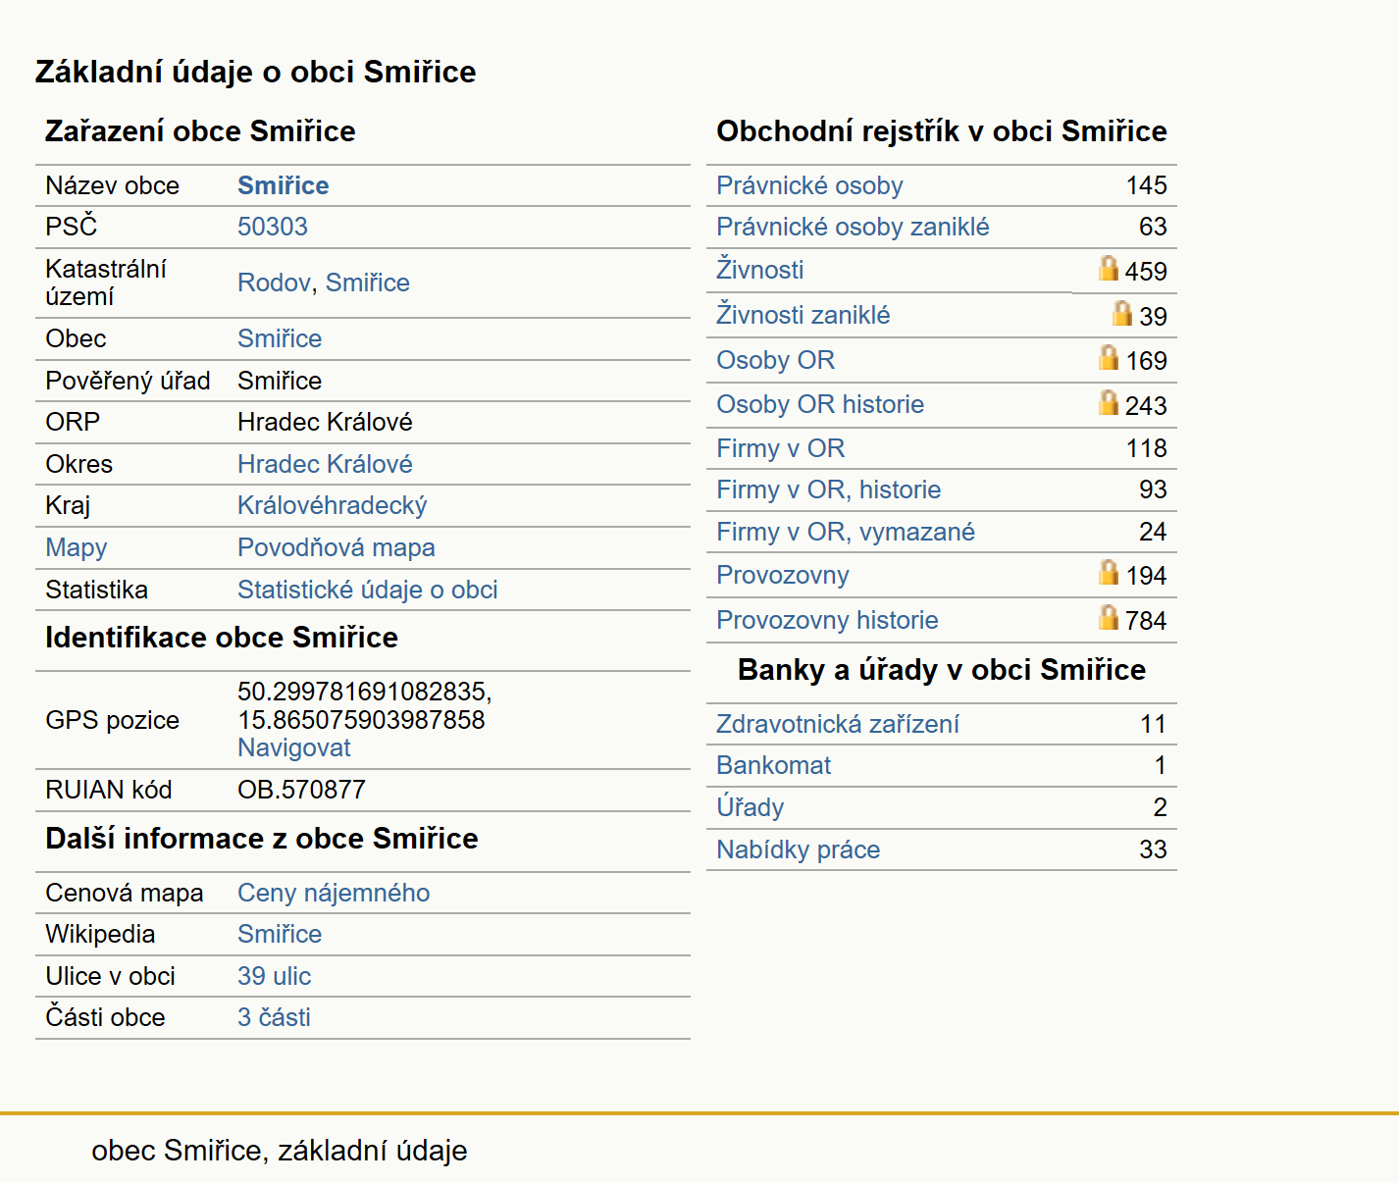Screen dimensions: 1399x1183
Task: Click Navigovat under GPS coordinates
Action: pyautogui.click(x=294, y=747)
